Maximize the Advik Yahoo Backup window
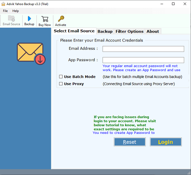Screen dimensions: 191x175 173,4
